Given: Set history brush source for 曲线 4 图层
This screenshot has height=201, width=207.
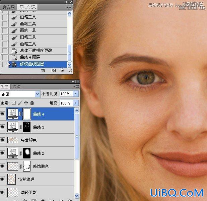Looking at the screenshot, I should point(5,57).
